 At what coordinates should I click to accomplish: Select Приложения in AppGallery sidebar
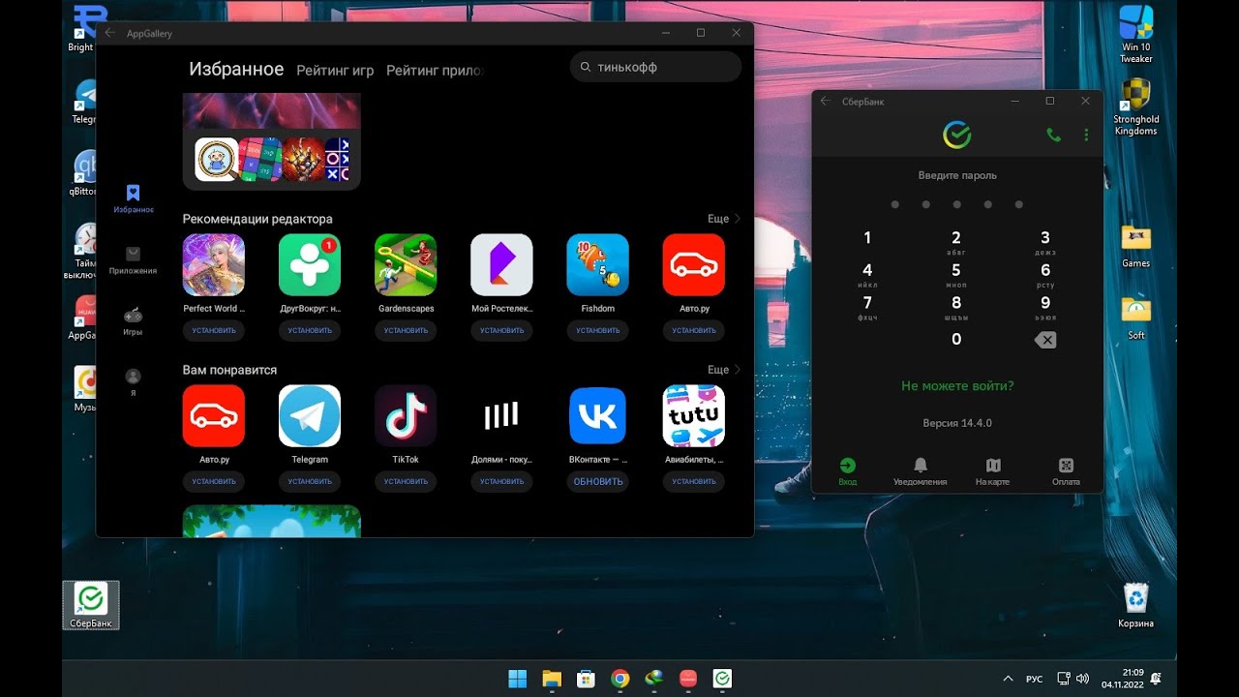(x=134, y=260)
